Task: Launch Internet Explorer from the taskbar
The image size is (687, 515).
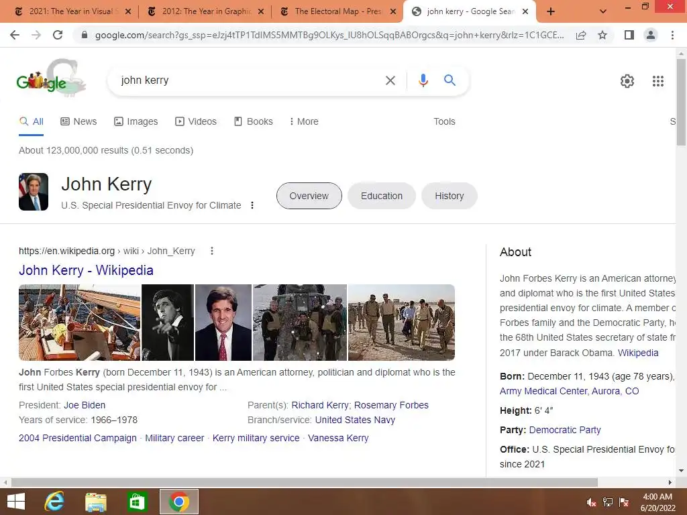Action: click(x=54, y=502)
